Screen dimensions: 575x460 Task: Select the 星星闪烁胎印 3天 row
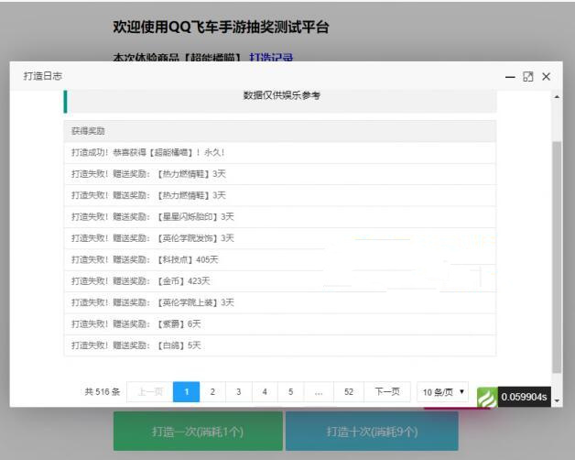pyautogui.click(x=280, y=217)
